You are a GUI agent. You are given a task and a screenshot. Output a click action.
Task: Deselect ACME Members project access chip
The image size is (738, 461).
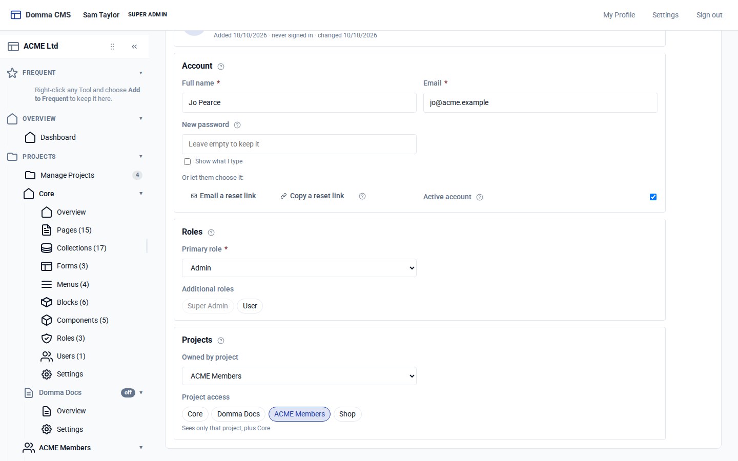[299, 414]
